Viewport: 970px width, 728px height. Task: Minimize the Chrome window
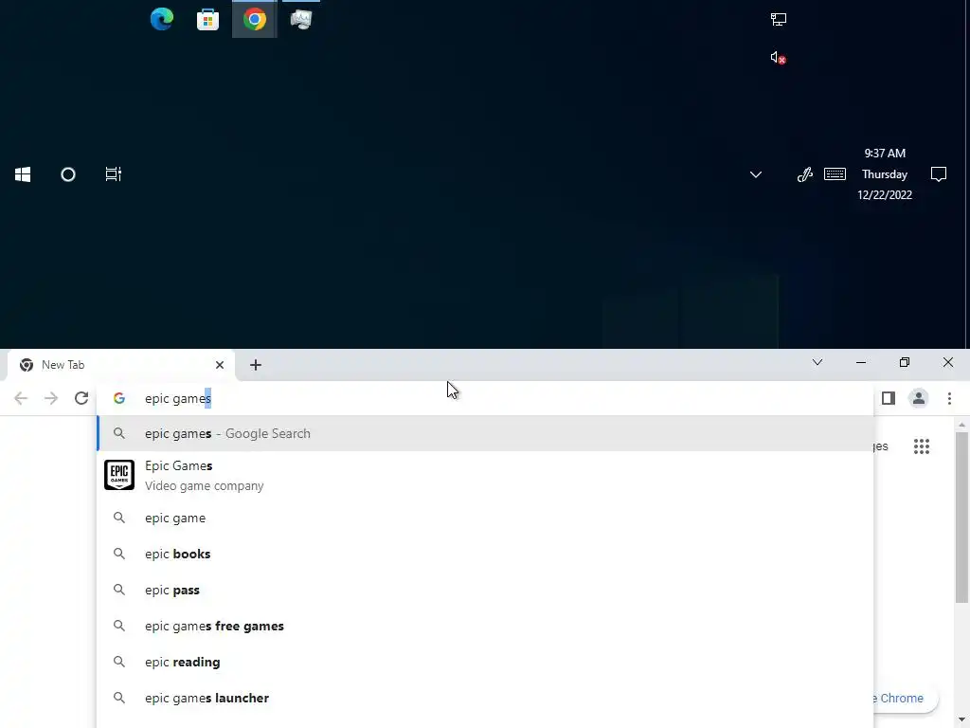[x=860, y=362]
